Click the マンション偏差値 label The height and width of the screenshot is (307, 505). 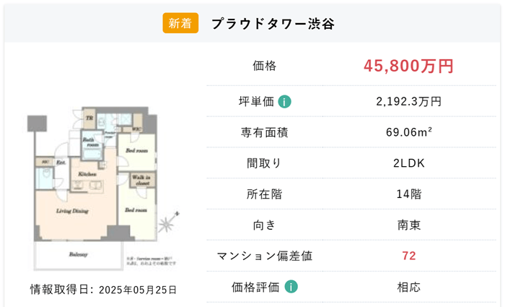[x=265, y=256]
